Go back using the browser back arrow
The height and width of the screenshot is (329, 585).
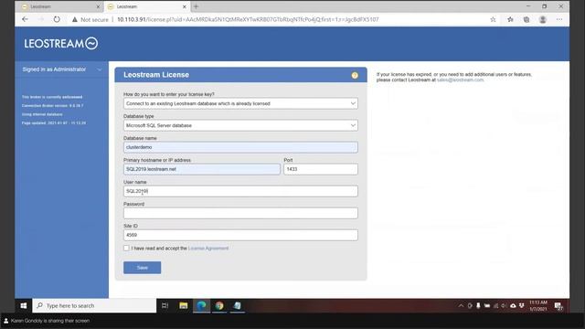(25, 19)
